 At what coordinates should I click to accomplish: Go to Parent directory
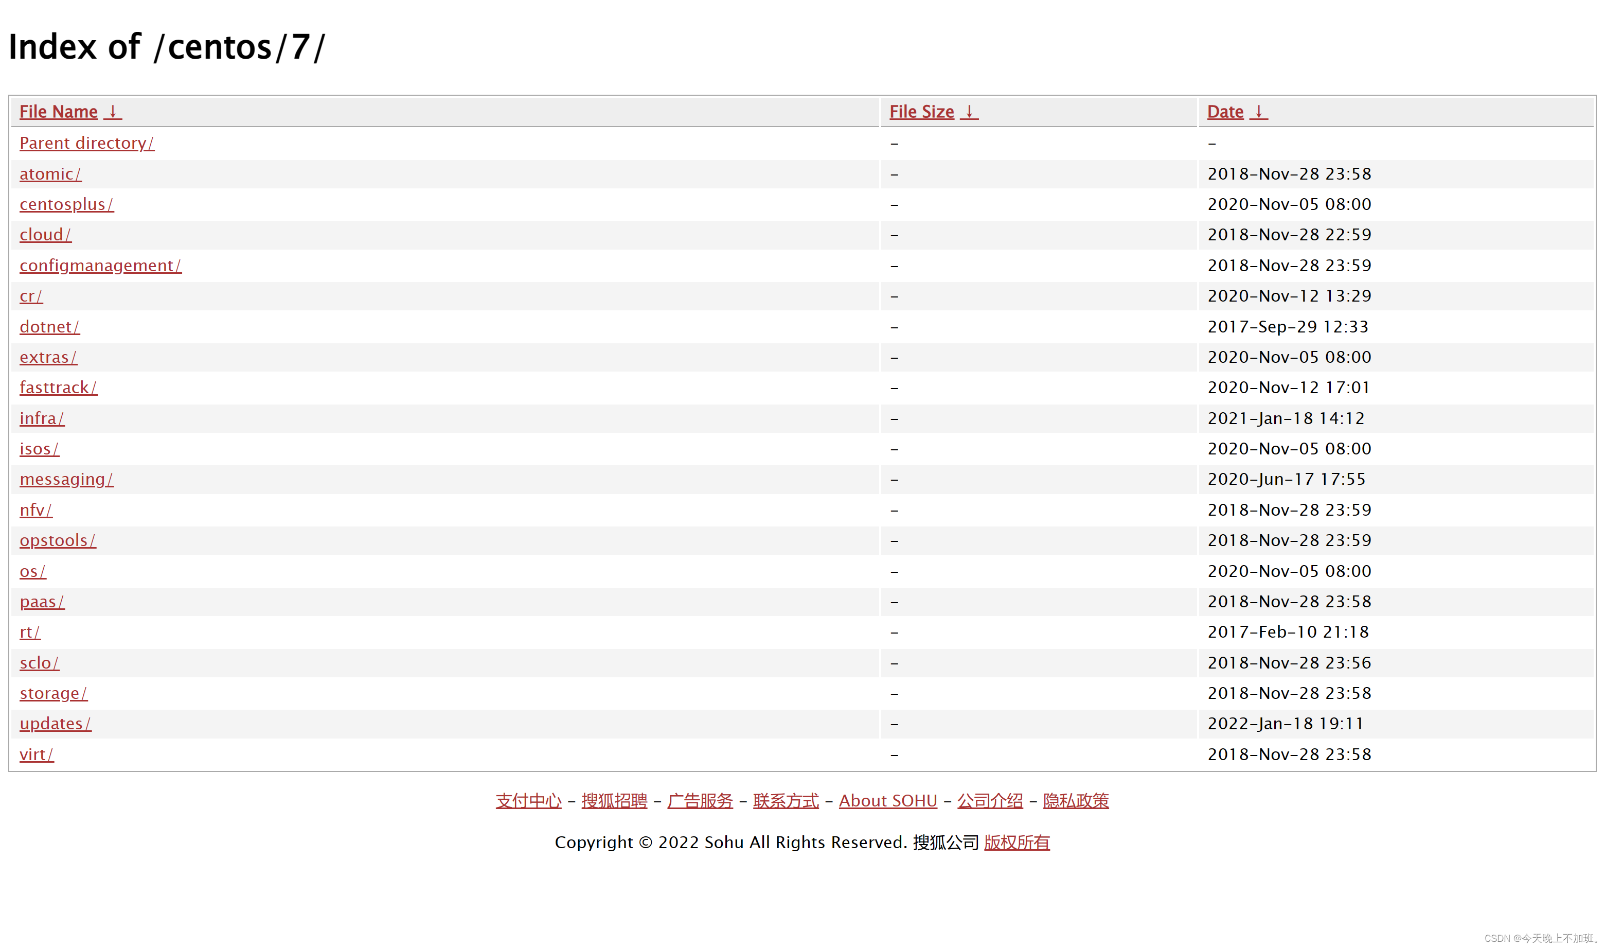click(x=87, y=143)
